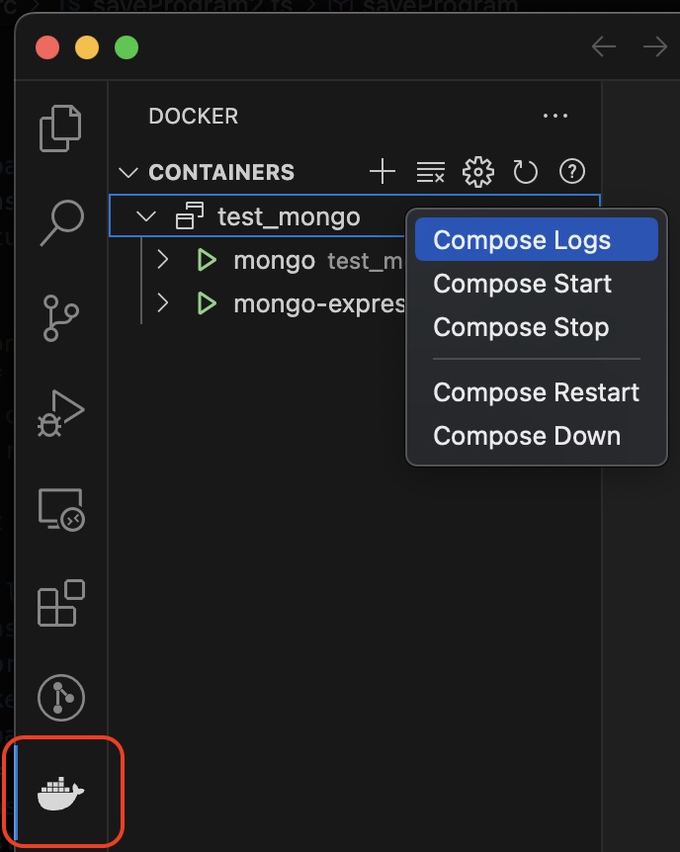Choose Compose Restart in the menu

[x=536, y=392]
